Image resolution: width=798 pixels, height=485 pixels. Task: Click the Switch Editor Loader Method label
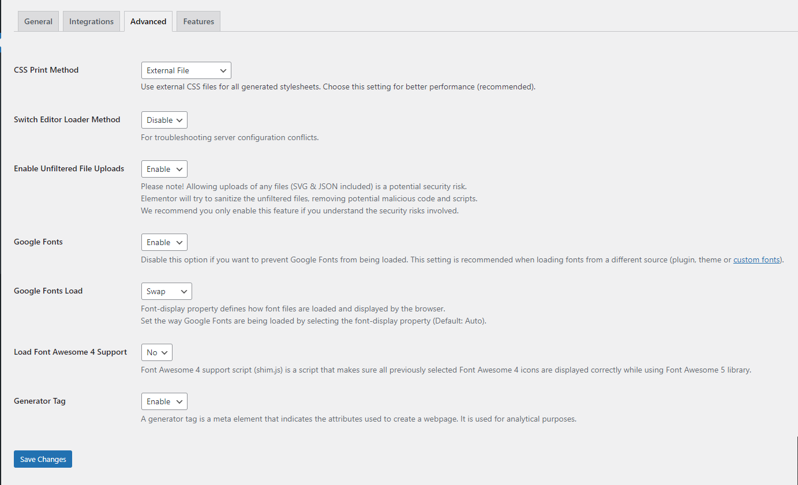(67, 119)
